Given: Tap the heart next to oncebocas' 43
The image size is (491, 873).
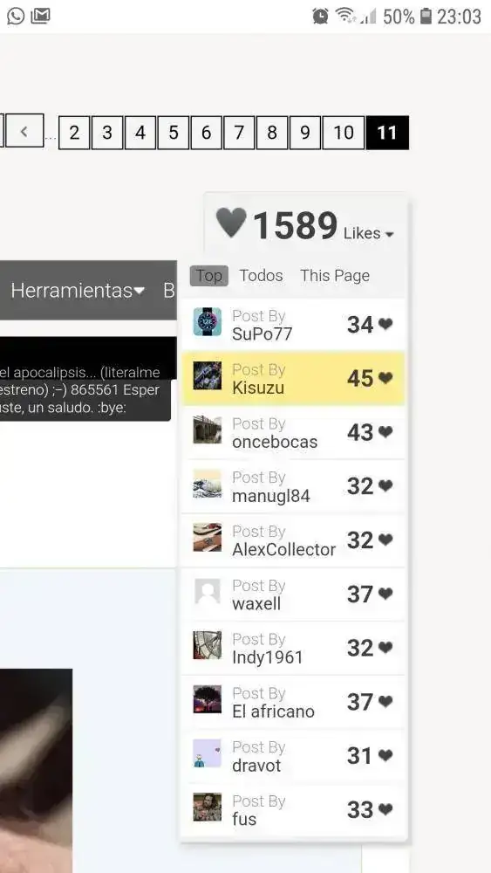Looking at the screenshot, I should coord(385,432).
